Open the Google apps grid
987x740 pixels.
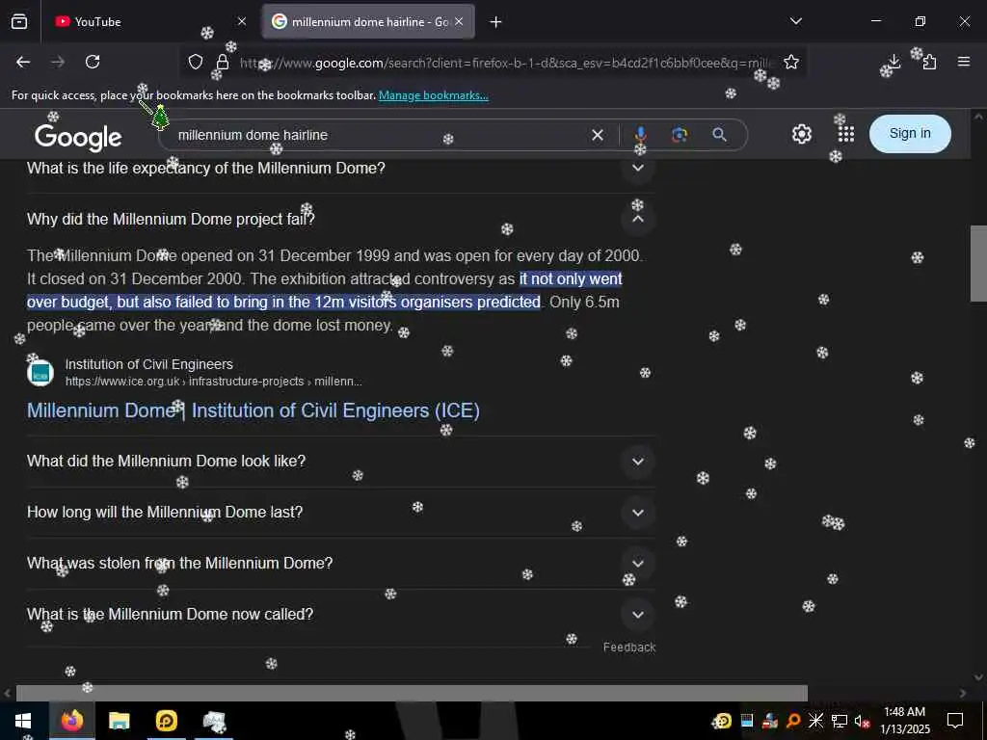(846, 134)
